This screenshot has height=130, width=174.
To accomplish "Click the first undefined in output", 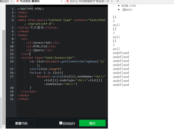I will pos(121,53).
